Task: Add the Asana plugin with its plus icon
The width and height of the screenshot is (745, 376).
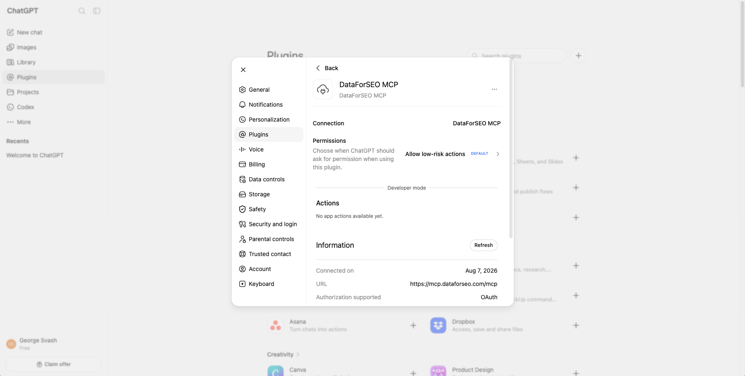Action: point(413,325)
